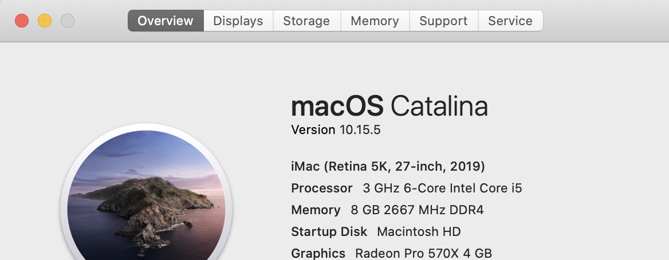Select the iMac Retina 5K model line
This screenshot has height=260, width=669.
388,167
